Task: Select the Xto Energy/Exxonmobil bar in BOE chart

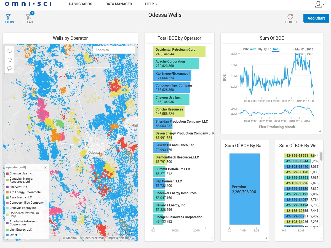Action: tap(172, 76)
